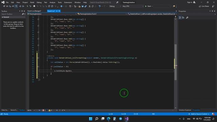Pin the active Form1.cs tab

click(57, 11)
